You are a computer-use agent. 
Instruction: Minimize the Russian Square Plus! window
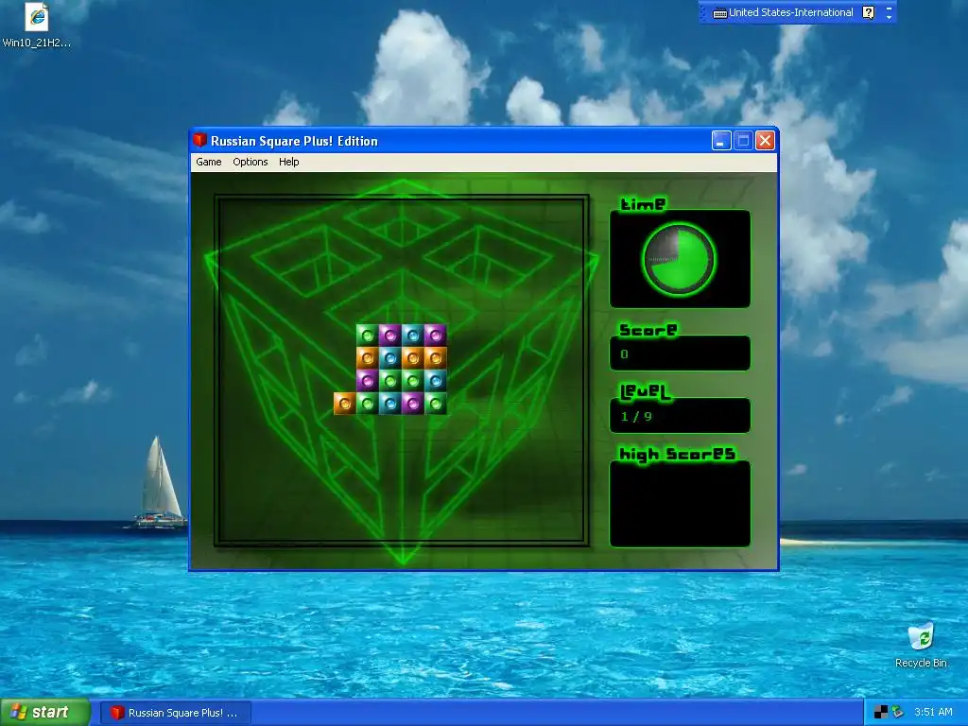coord(721,141)
